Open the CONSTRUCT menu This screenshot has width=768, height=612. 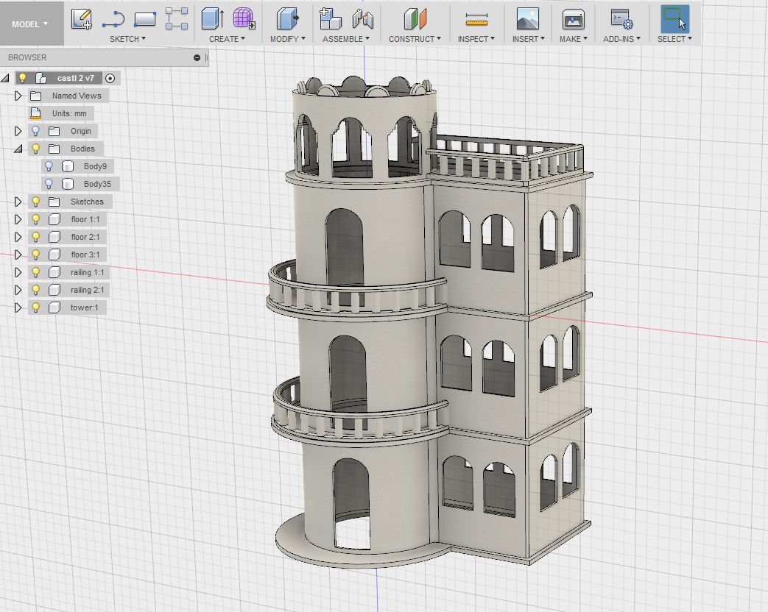pos(415,39)
